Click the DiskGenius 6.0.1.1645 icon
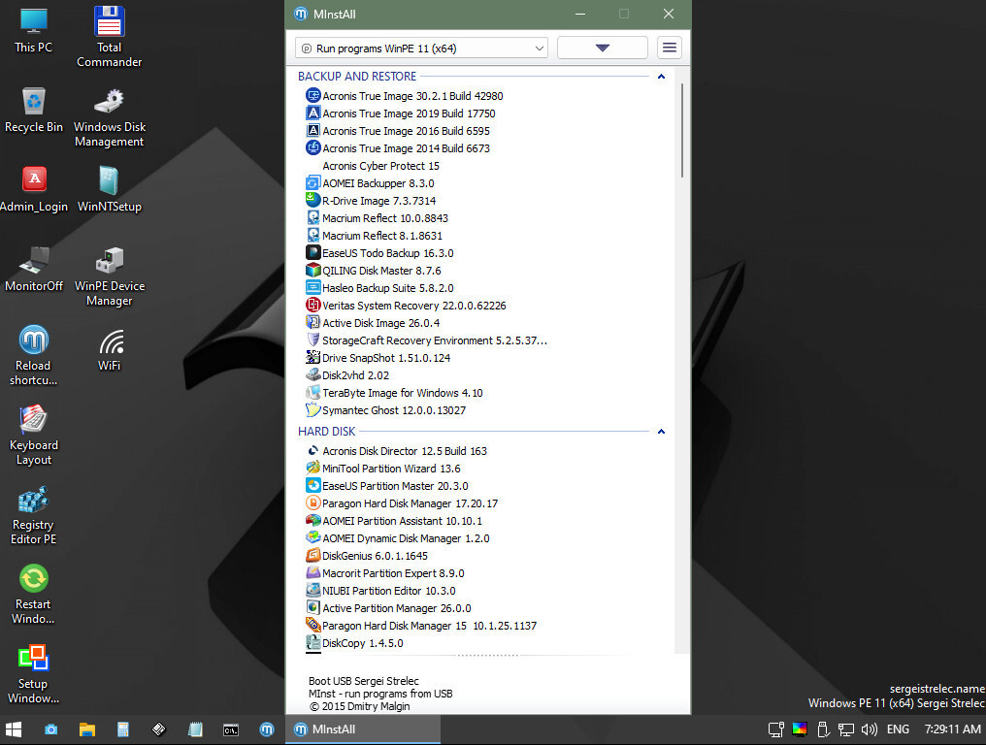This screenshot has height=745, width=986. tap(312, 555)
